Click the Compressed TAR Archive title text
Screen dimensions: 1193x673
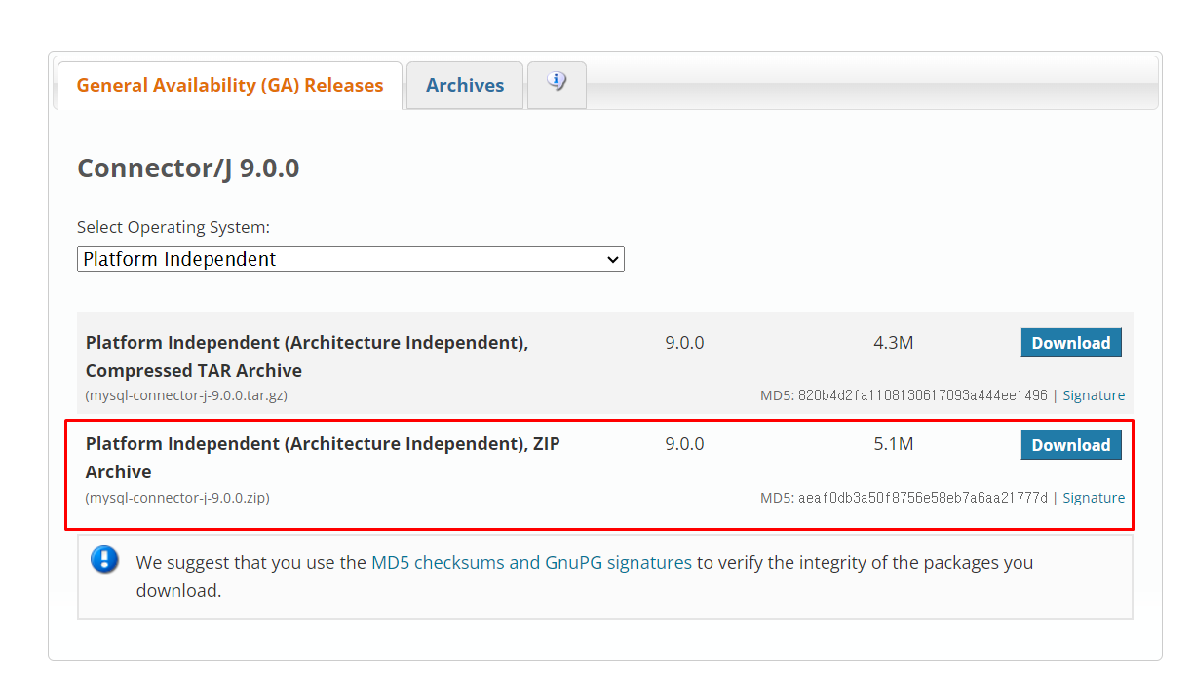click(x=307, y=356)
